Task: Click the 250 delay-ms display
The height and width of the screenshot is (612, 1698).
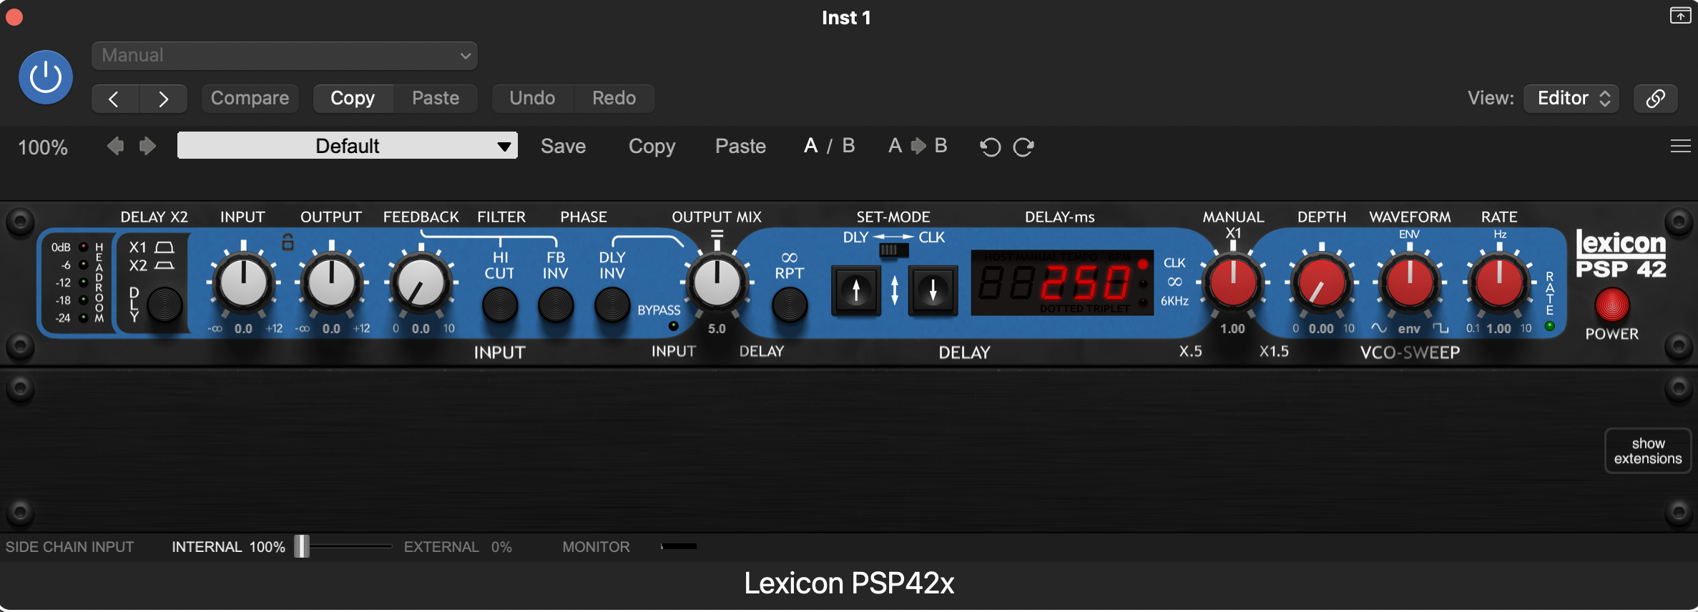Action: coord(1061,283)
